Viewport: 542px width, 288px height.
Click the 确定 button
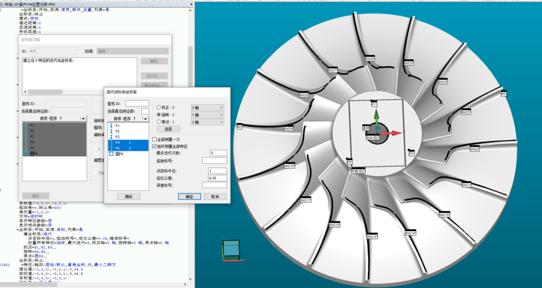(x=189, y=196)
